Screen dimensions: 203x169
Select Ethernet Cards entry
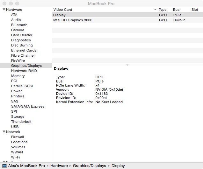click(24, 50)
